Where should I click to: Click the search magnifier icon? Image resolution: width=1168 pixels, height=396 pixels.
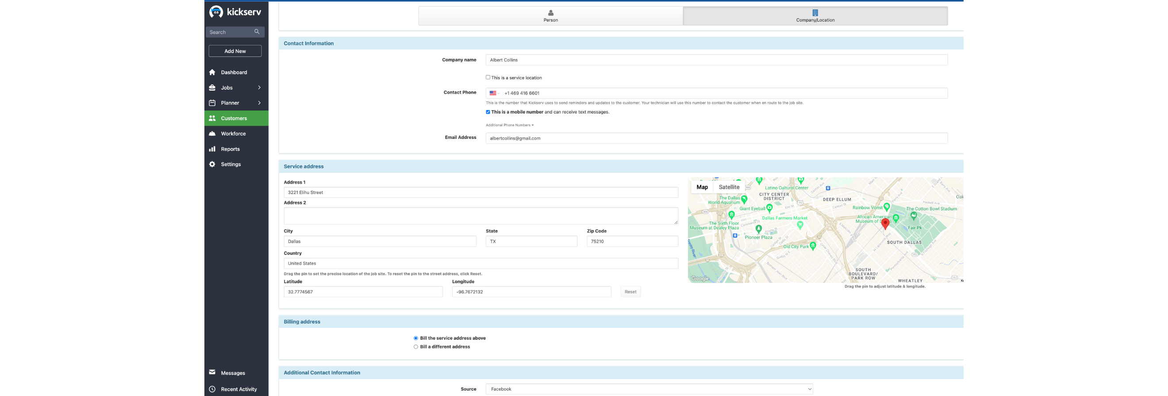coord(257,32)
